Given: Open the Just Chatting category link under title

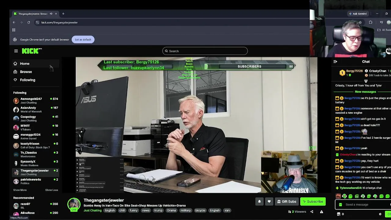Looking at the screenshot, I should (x=93, y=211).
